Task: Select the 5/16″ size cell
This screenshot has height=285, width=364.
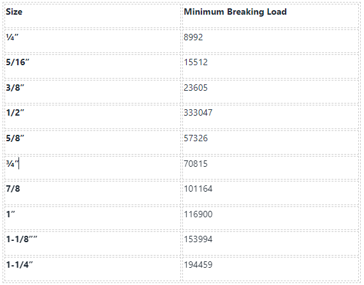Action: [x=92, y=66]
